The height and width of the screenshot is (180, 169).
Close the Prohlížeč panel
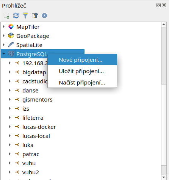pos(164,5)
